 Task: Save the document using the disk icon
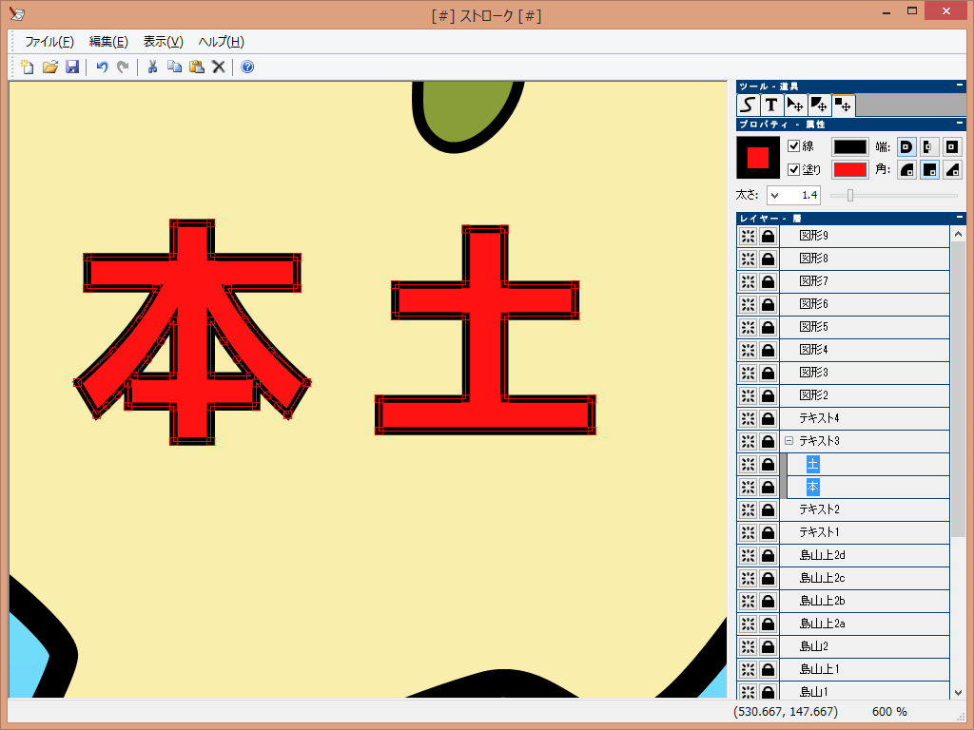coord(72,67)
